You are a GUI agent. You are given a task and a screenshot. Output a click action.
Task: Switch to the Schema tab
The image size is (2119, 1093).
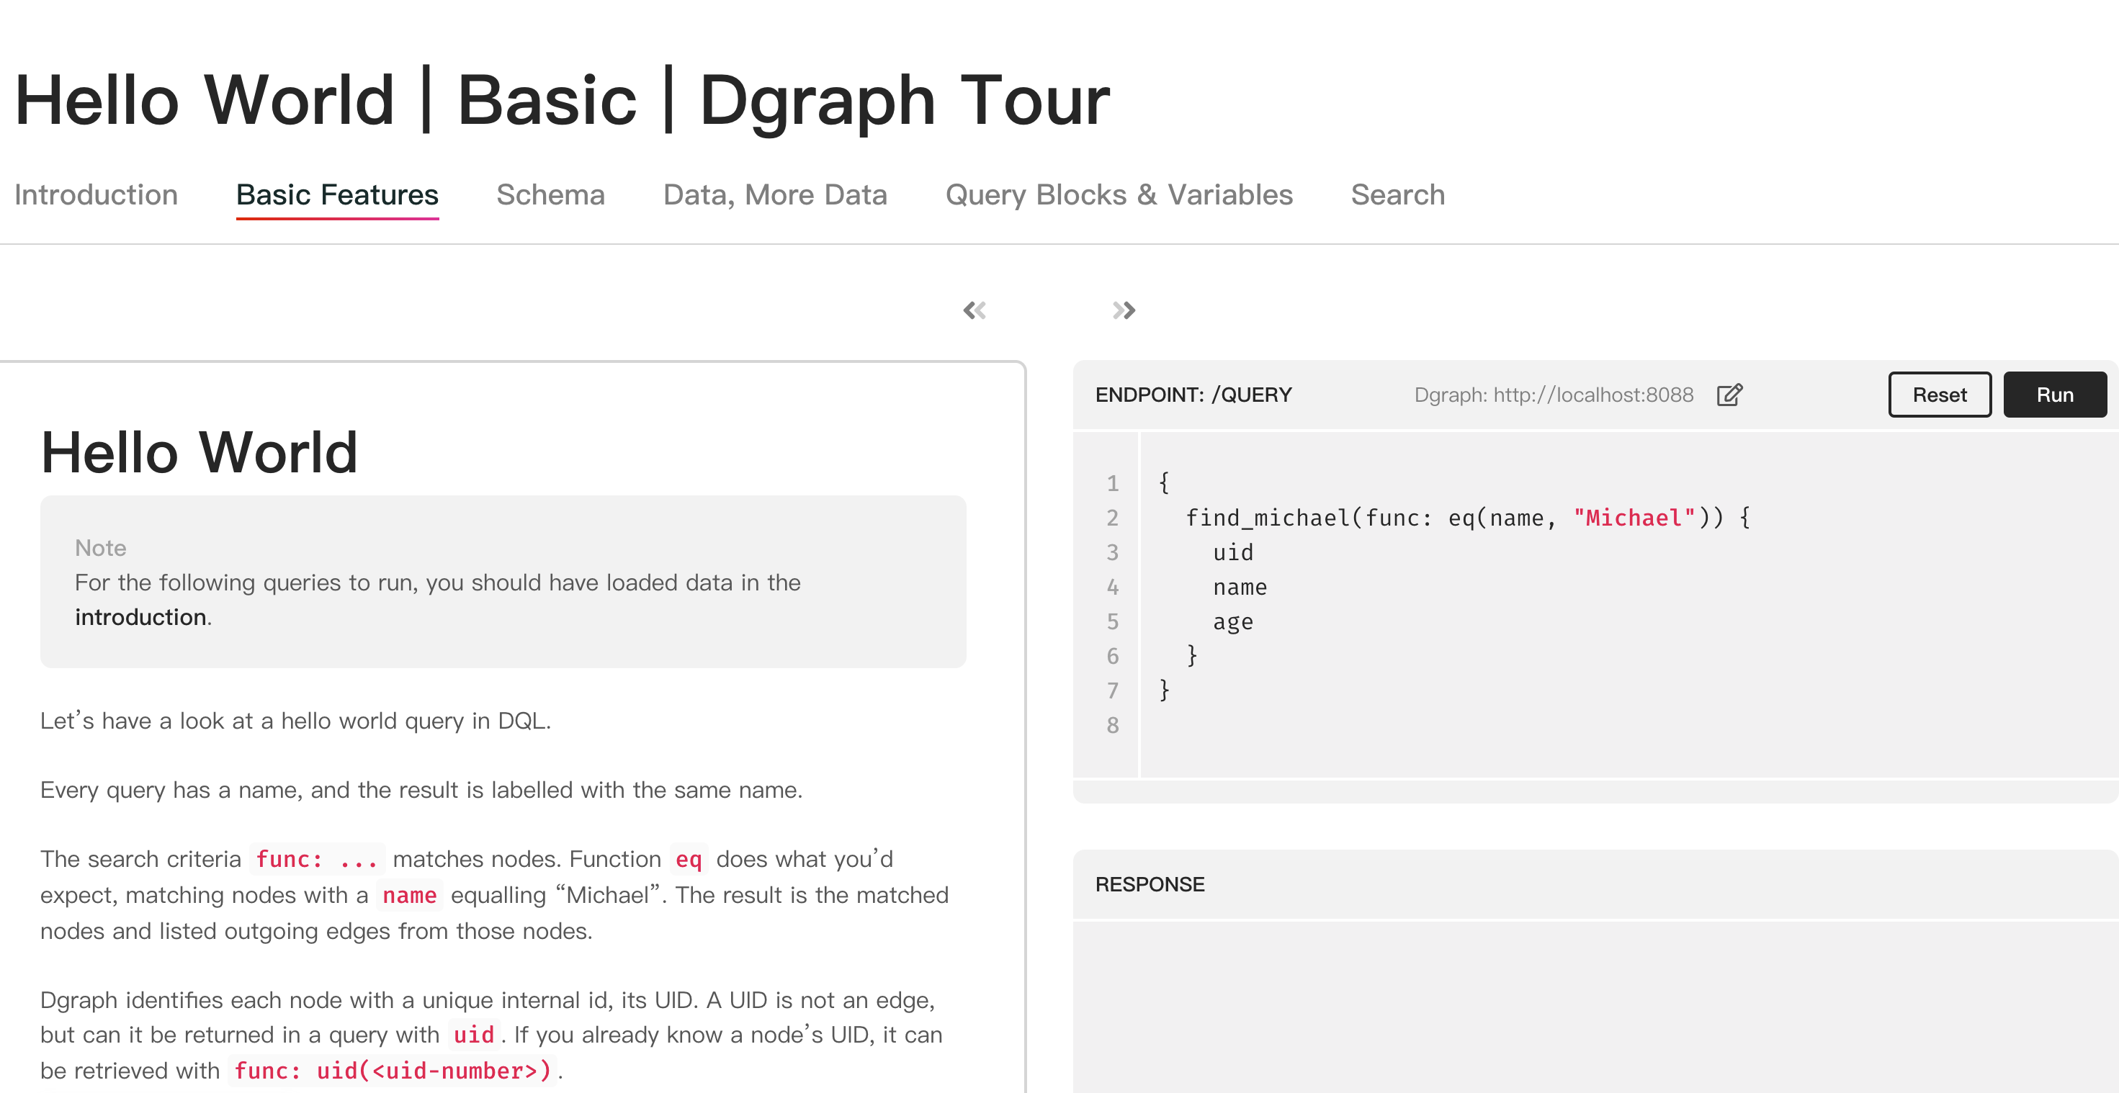click(x=550, y=195)
